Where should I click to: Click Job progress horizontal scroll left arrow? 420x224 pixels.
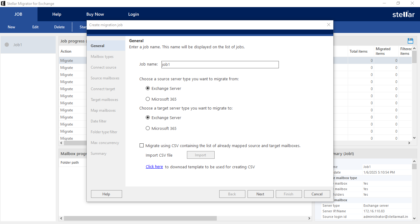point(61,143)
